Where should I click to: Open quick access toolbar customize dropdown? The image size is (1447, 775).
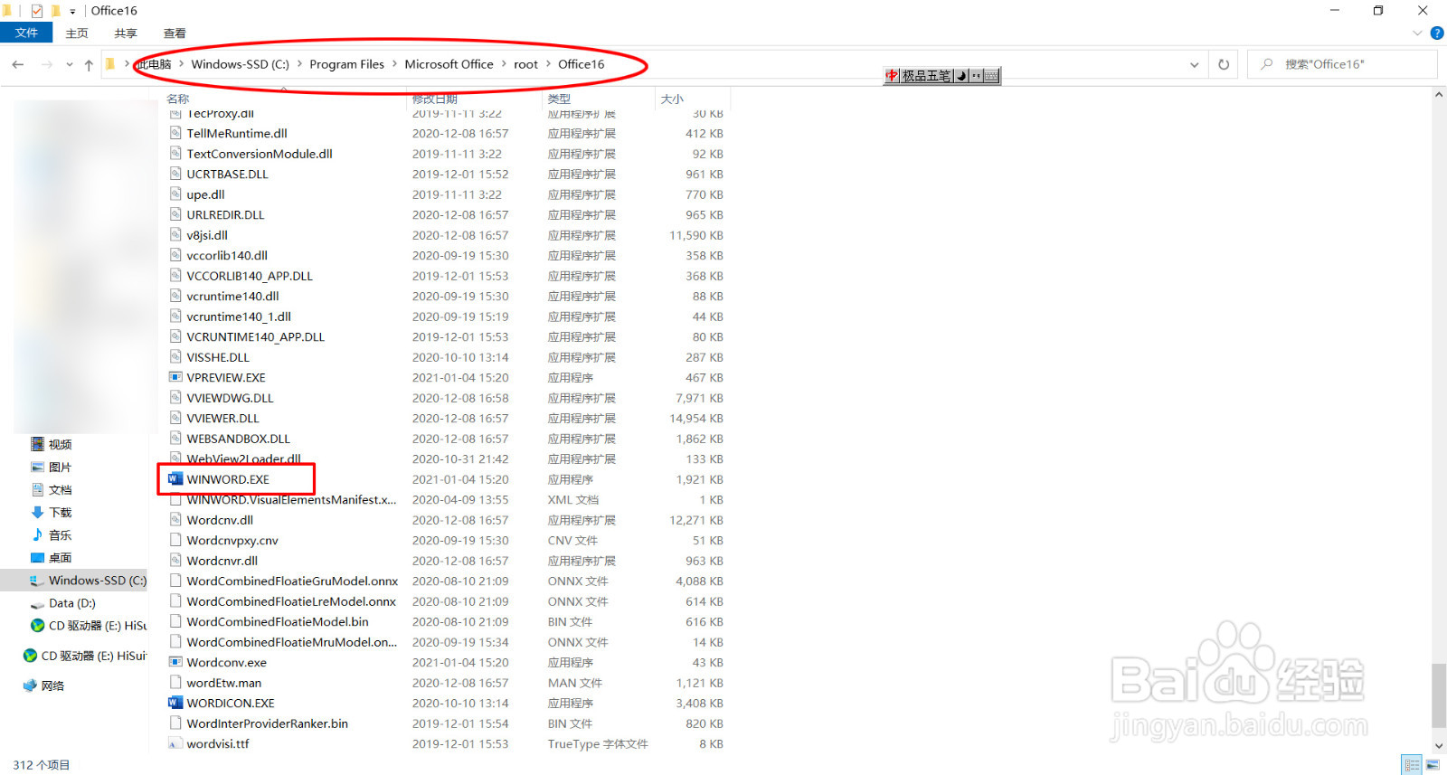click(x=72, y=11)
